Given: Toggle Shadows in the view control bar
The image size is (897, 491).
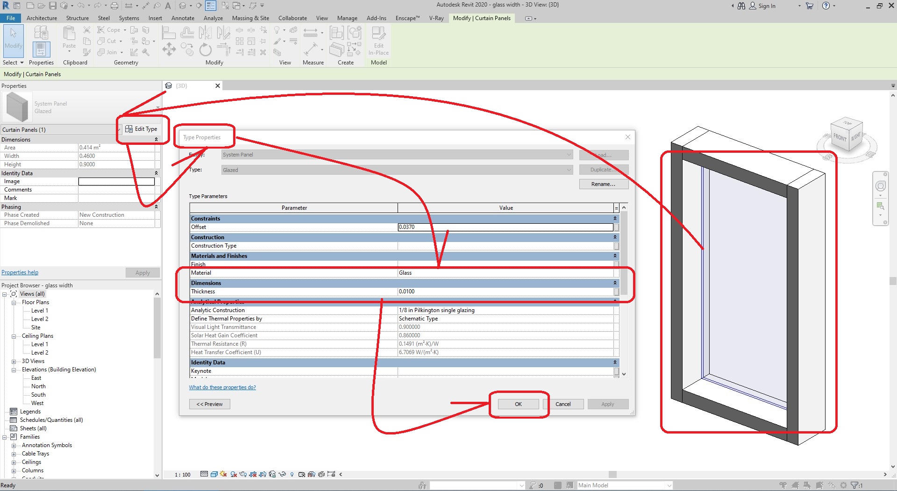Looking at the screenshot, I should coord(234,475).
